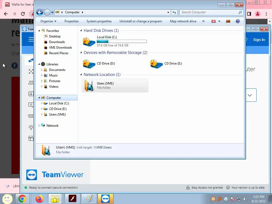This screenshot has height=204, width=272.
Task: Collapse the Hard Disk Drives group
Action: [x=81, y=31]
